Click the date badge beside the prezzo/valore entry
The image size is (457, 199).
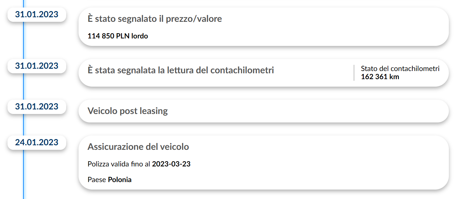point(37,15)
